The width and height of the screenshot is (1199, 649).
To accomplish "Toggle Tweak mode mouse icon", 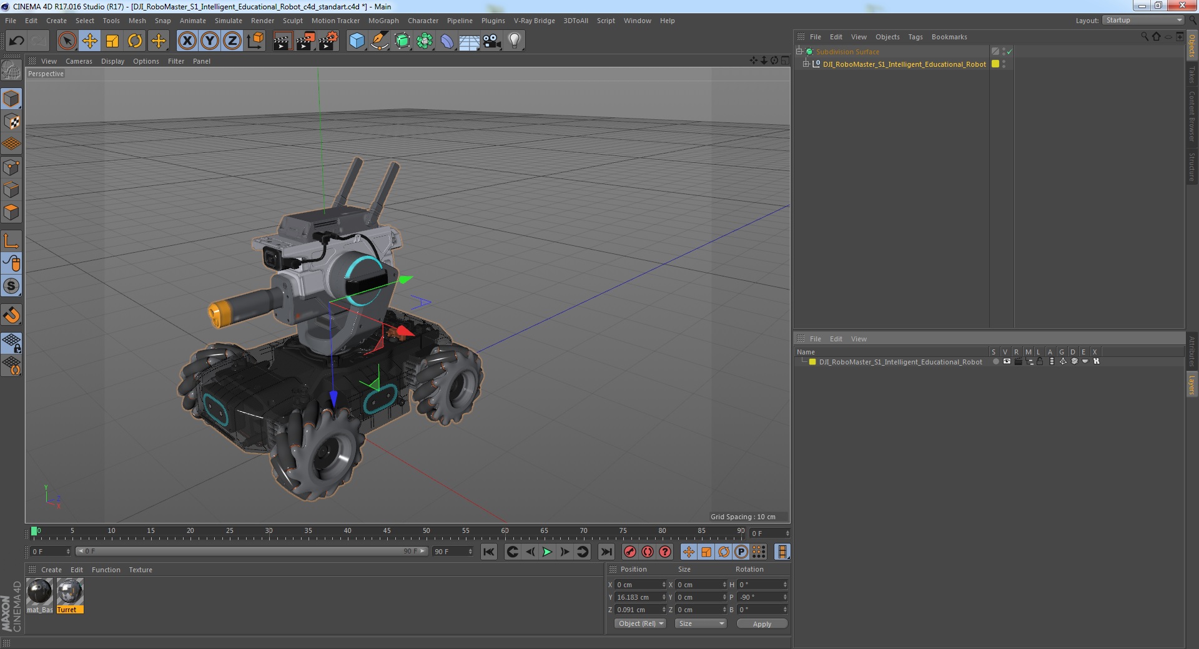I will pos(11,263).
